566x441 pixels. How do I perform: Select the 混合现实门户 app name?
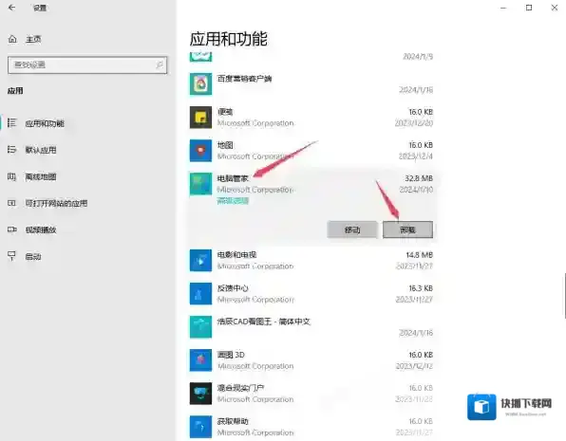240,388
